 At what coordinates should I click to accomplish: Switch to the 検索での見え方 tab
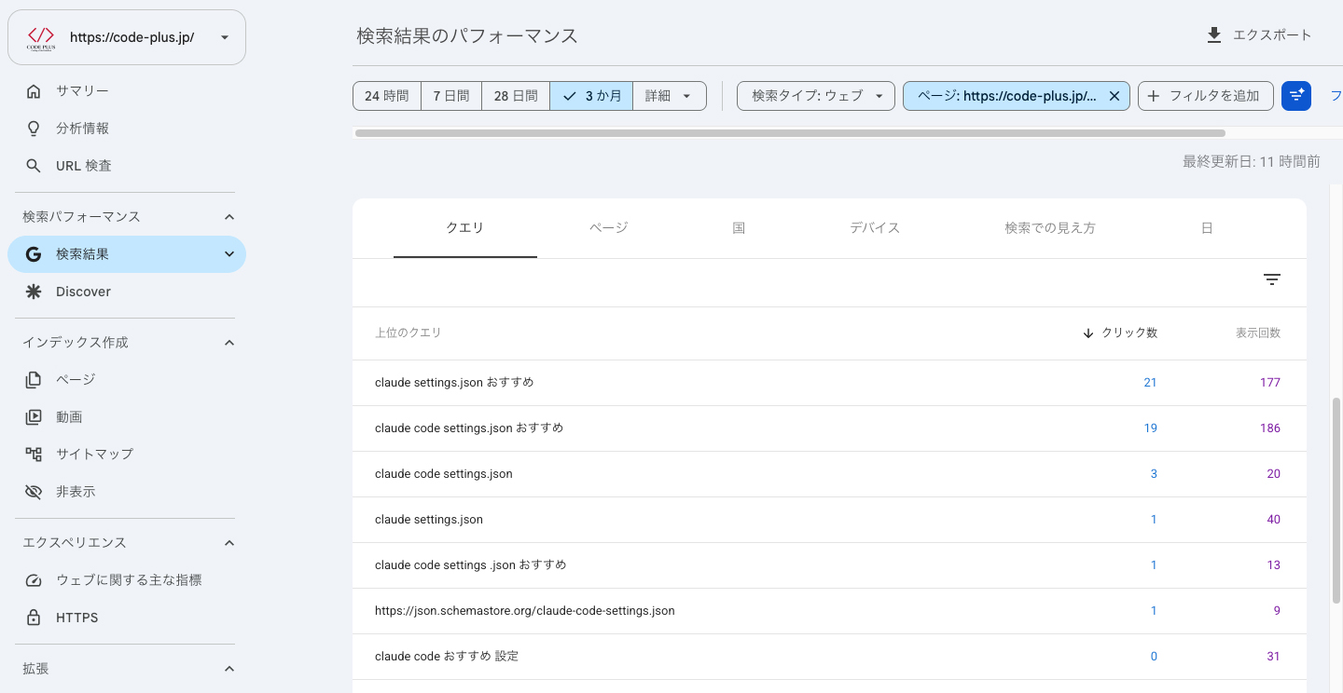tap(1050, 228)
